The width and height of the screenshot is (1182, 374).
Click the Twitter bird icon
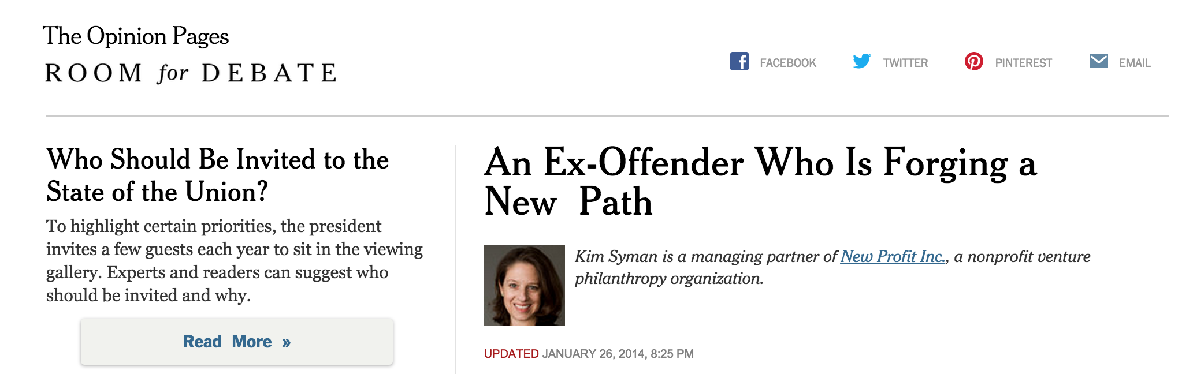(862, 61)
